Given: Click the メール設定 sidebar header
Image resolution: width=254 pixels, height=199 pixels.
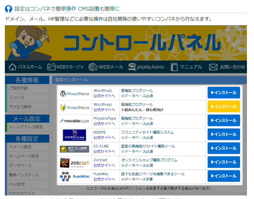Looking at the screenshot, I should tap(27, 119).
